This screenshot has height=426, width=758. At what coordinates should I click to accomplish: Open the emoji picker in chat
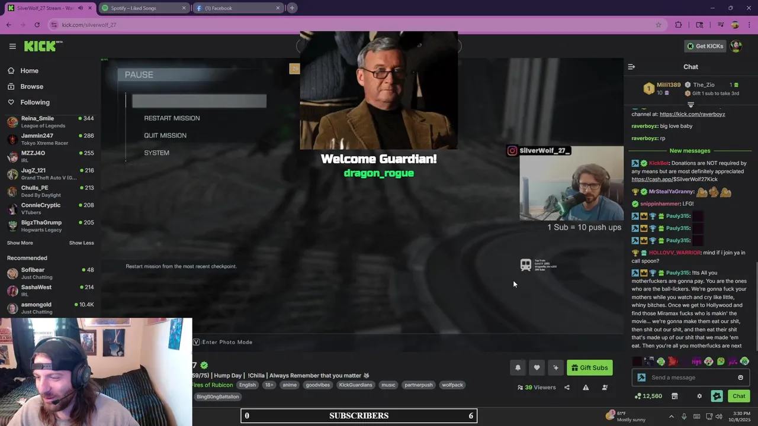(x=740, y=377)
